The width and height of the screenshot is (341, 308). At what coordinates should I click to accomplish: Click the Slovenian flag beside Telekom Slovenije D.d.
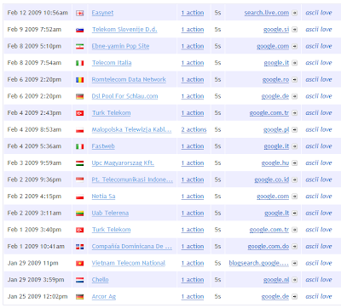tap(80, 30)
